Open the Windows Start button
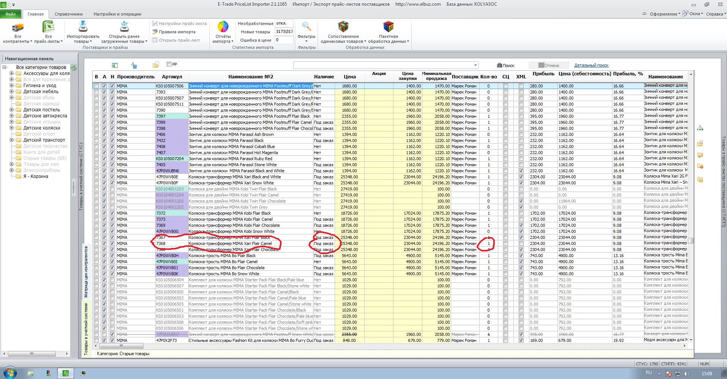This screenshot has height=379, width=727. click(10, 373)
